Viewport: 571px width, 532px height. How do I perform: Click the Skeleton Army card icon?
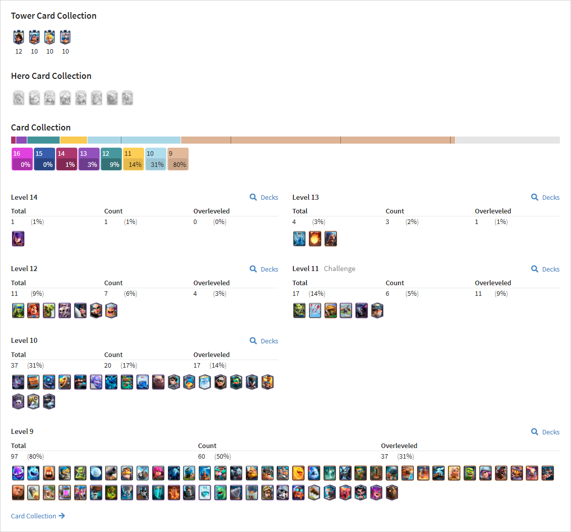pyautogui.click(x=65, y=311)
